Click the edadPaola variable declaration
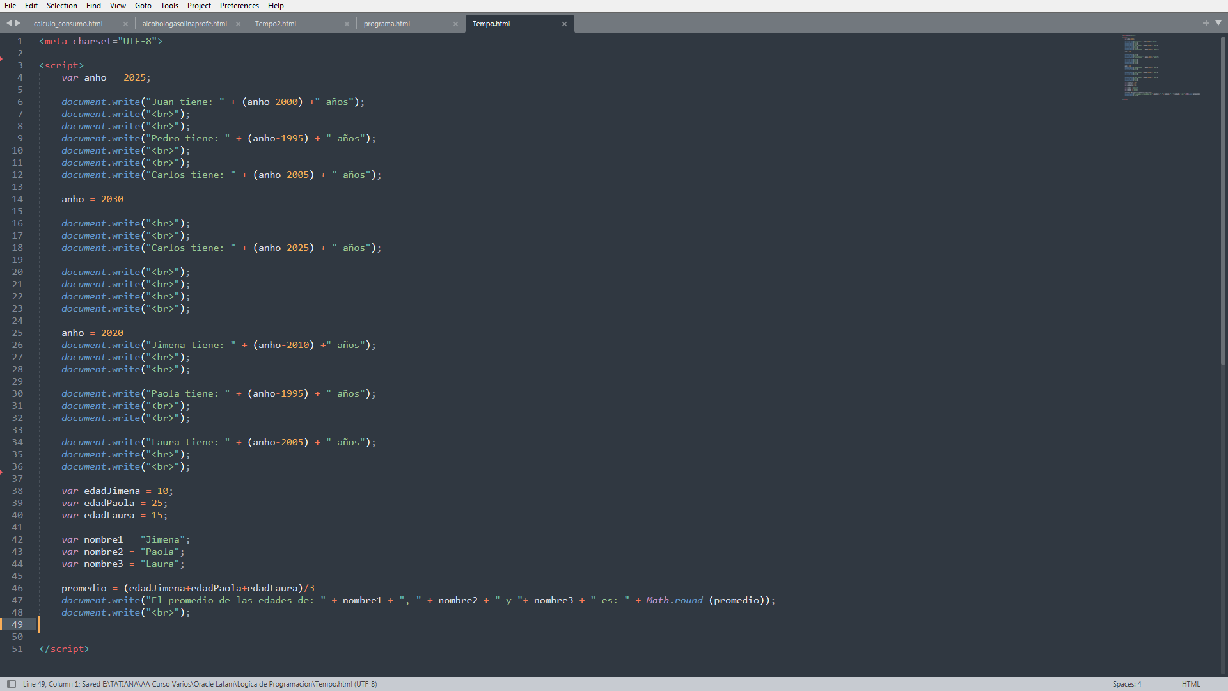 [x=114, y=503]
